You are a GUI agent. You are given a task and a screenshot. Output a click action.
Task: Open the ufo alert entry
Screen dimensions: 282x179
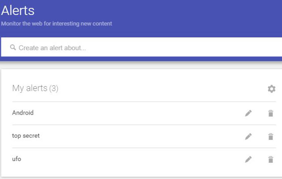pyautogui.click(x=17, y=159)
